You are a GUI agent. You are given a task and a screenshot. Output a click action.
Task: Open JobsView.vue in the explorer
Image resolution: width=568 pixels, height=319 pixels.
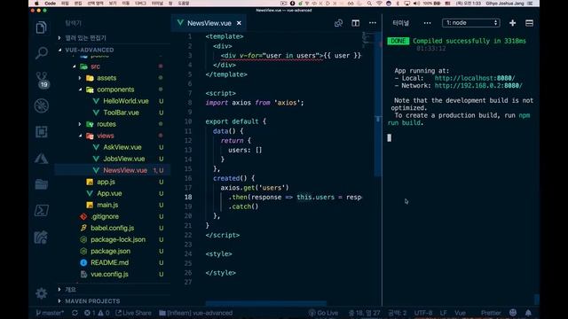tap(124, 159)
